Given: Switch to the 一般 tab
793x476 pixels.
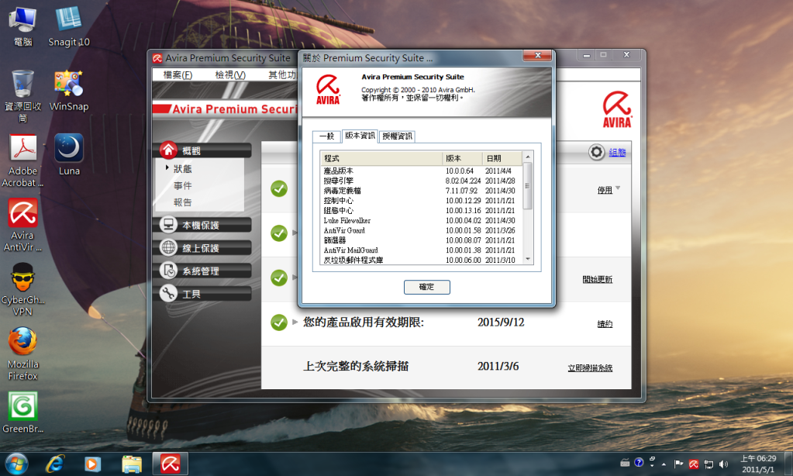Looking at the screenshot, I should coord(326,136).
